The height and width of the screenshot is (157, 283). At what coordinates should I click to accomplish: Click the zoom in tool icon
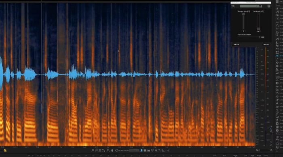tap(93, 150)
